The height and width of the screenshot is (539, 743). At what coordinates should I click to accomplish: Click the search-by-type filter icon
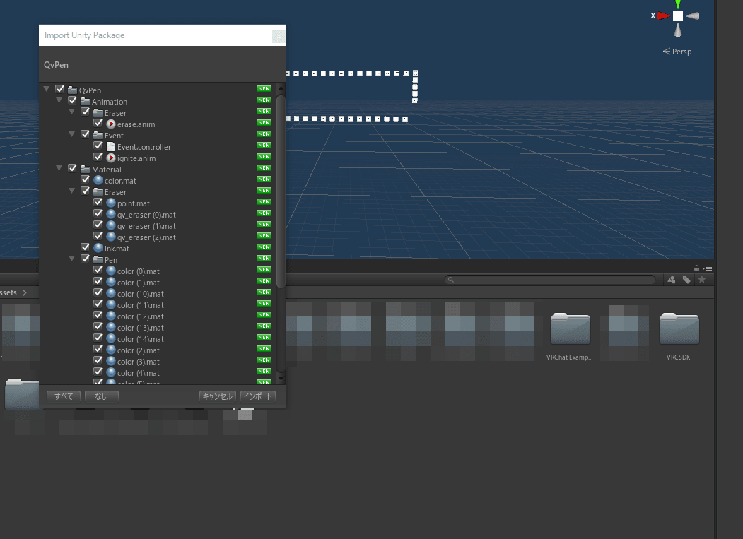[672, 280]
